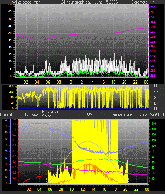This screenshot has width=165, height=194.
Task: Click the "30.1" barometer axis value
Action: (x=153, y=12)
